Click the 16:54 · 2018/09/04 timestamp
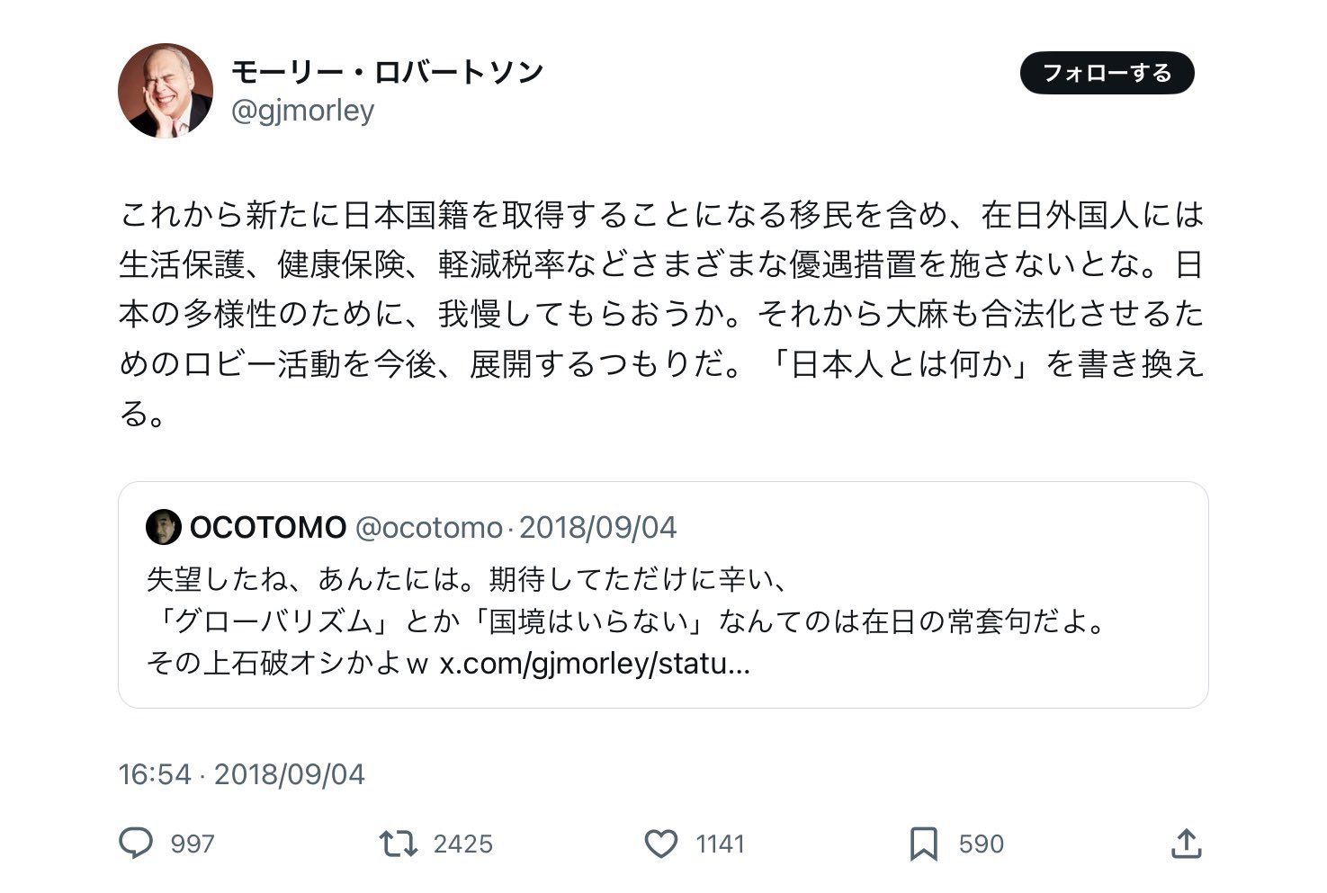Image resolution: width=1327 pixels, height=893 pixels. [x=241, y=774]
